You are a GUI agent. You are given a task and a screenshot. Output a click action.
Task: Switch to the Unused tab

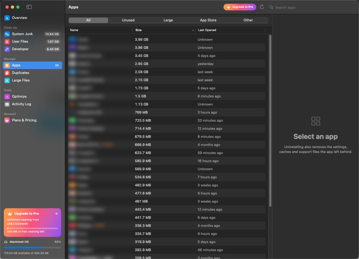click(128, 20)
